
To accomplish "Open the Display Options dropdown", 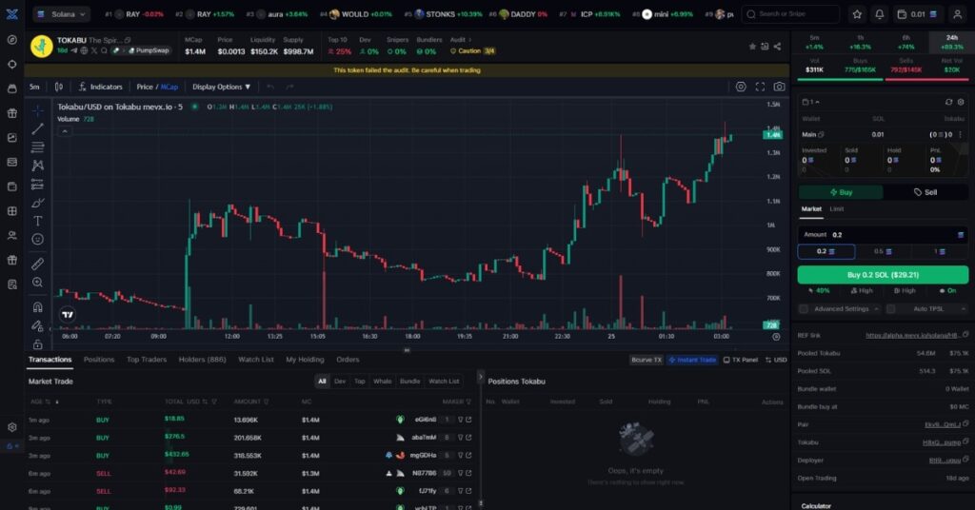I will coord(221,87).
